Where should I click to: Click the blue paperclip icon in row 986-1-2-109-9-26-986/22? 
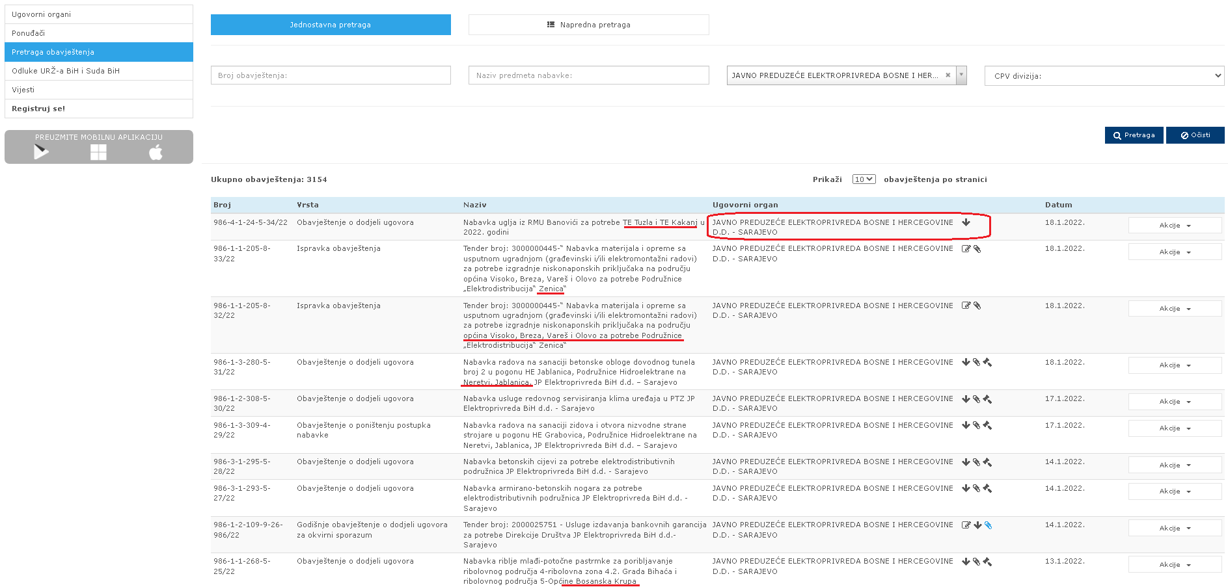pyautogui.click(x=989, y=525)
